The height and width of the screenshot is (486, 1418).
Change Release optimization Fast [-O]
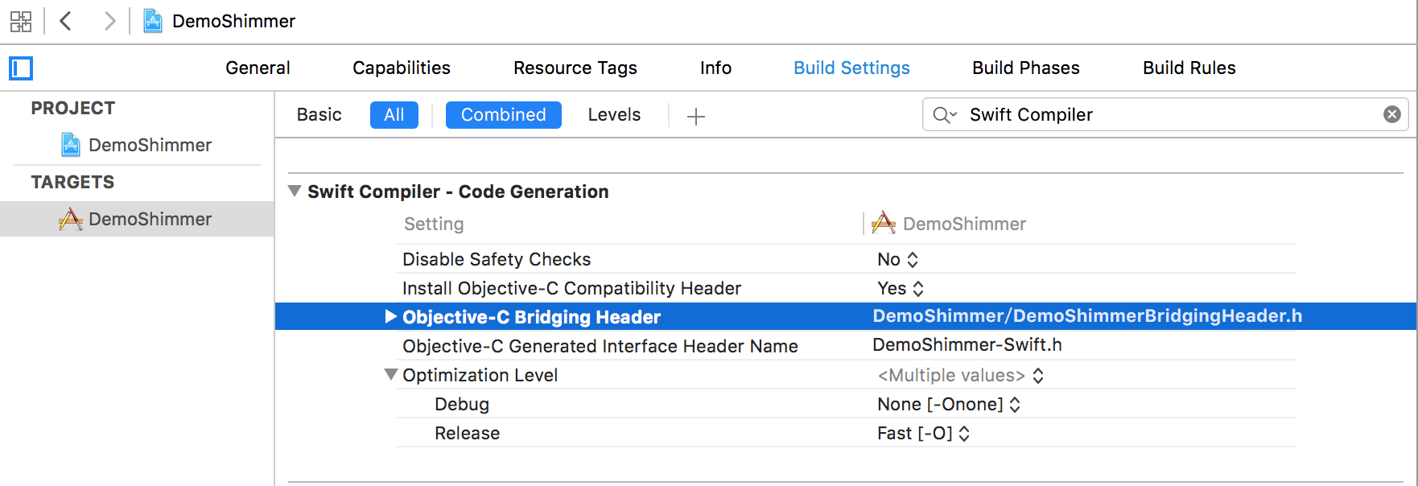[x=924, y=433]
